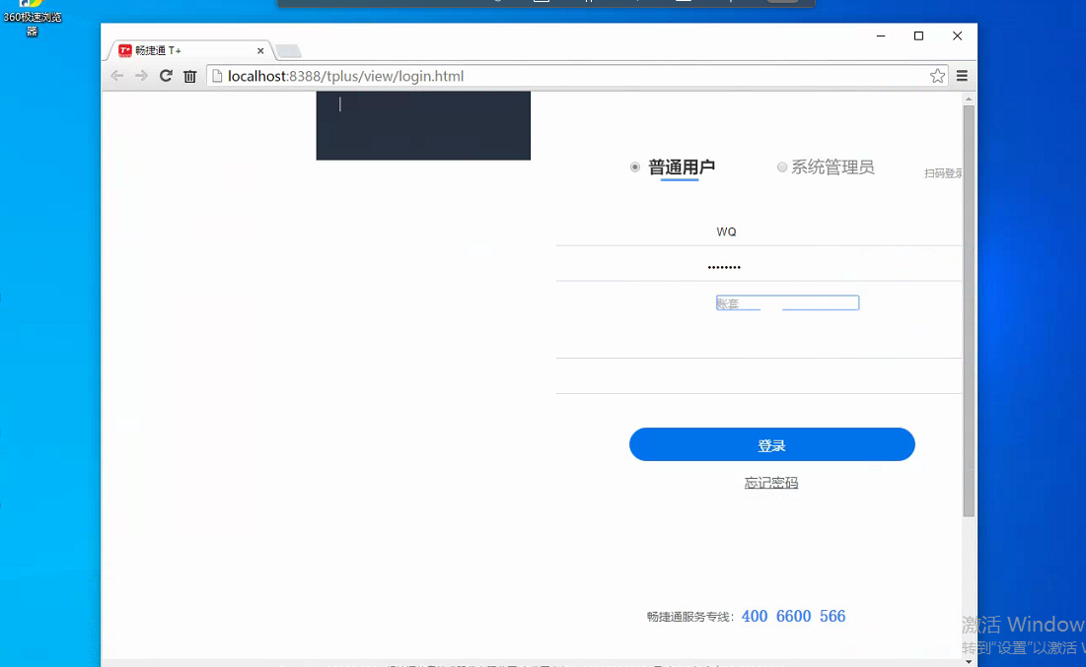Open the 360极速浏览器 desktop shortcut
The image size is (1086, 667).
tap(32, 19)
